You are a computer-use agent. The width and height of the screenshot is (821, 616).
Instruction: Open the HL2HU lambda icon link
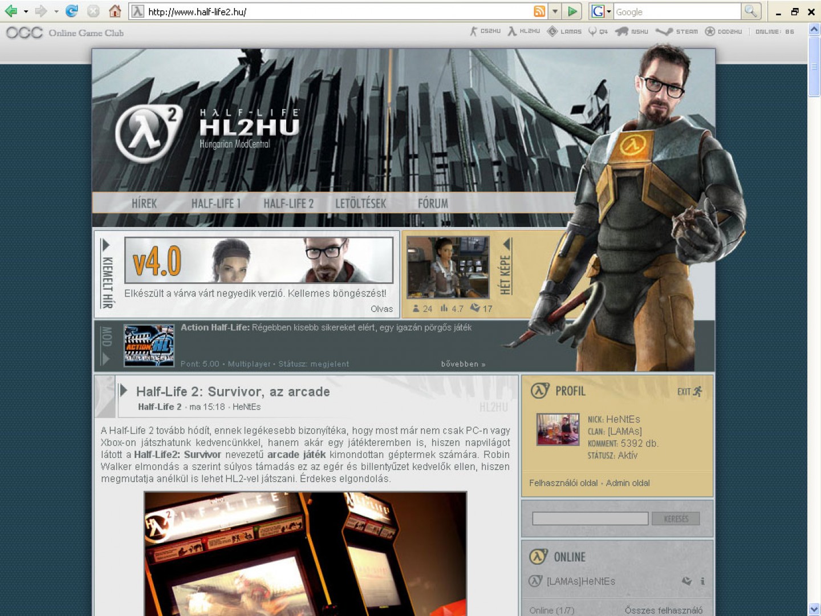524,31
